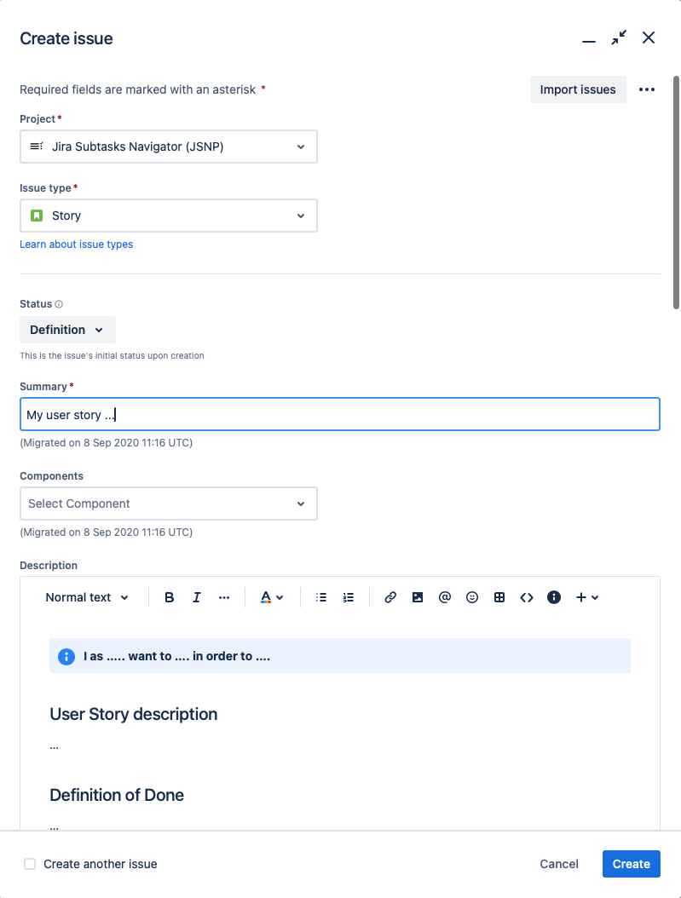
Task: Open the insert plus menu
Action: click(x=587, y=597)
